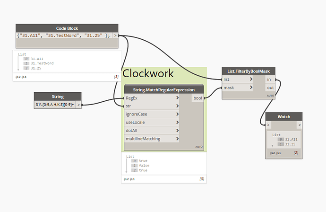Click the List heading in Watch node

coord(276,135)
